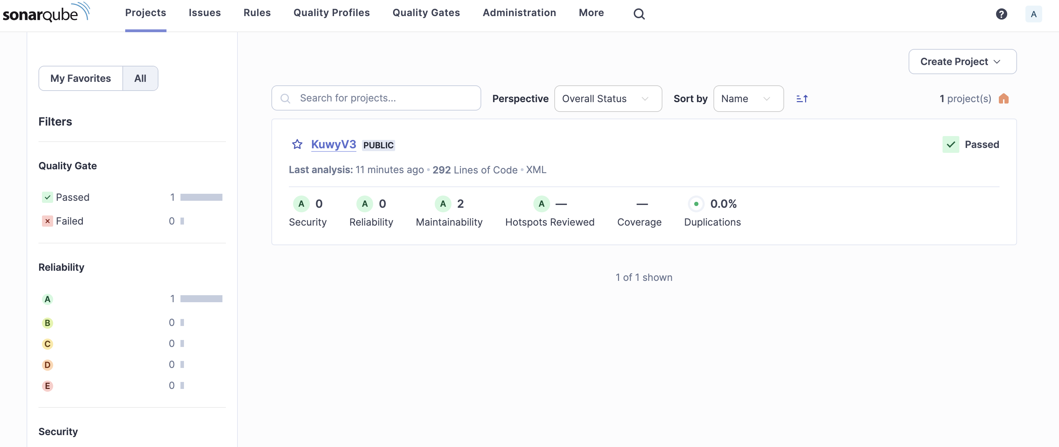Expand the Create Project dropdown
This screenshot has width=1059, height=447.
pos(962,62)
